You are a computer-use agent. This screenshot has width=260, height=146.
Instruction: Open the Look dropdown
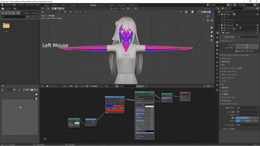point(247,115)
